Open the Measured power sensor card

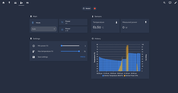[135, 26]
